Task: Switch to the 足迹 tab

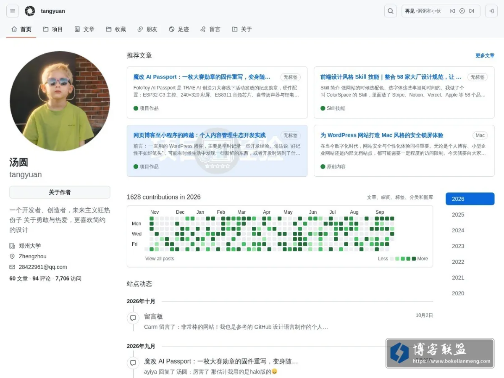Action: point(179,29)
